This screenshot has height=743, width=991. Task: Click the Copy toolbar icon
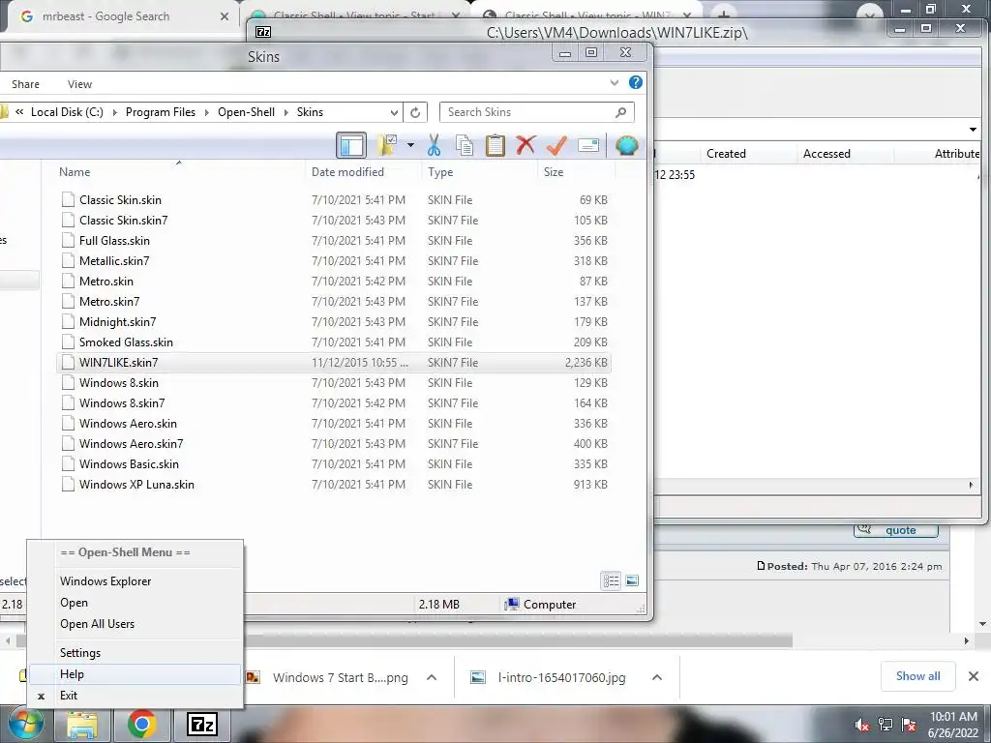pyautogui.click(x=464, y=145)
